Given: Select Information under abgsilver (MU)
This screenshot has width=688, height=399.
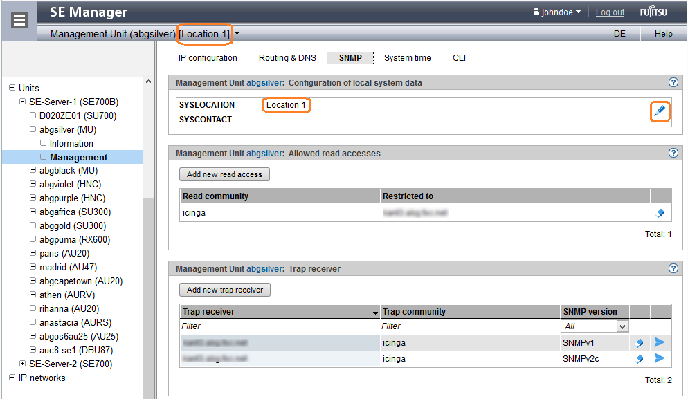Looking at the screenshot, I should coord(71,143).
